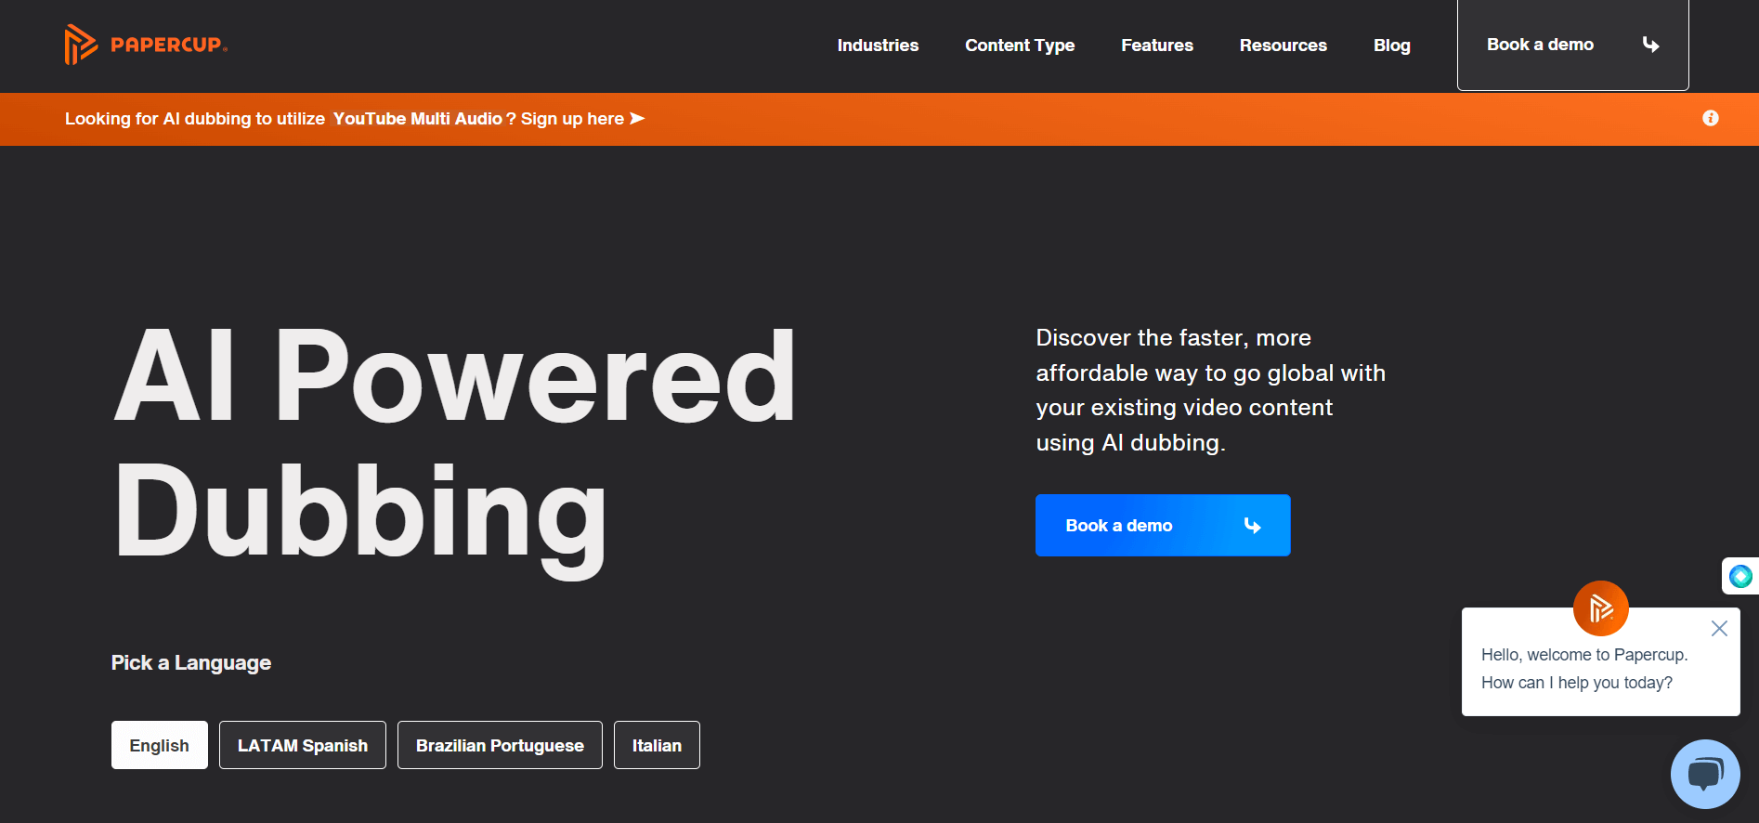Click the PAPERCUP wordmark text

(x=168, y=45)
